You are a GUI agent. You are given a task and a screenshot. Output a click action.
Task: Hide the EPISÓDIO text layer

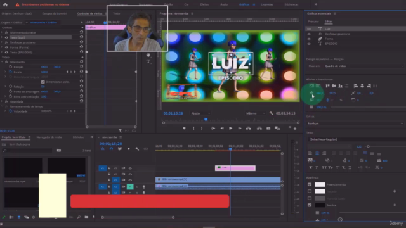pos(309,44)
